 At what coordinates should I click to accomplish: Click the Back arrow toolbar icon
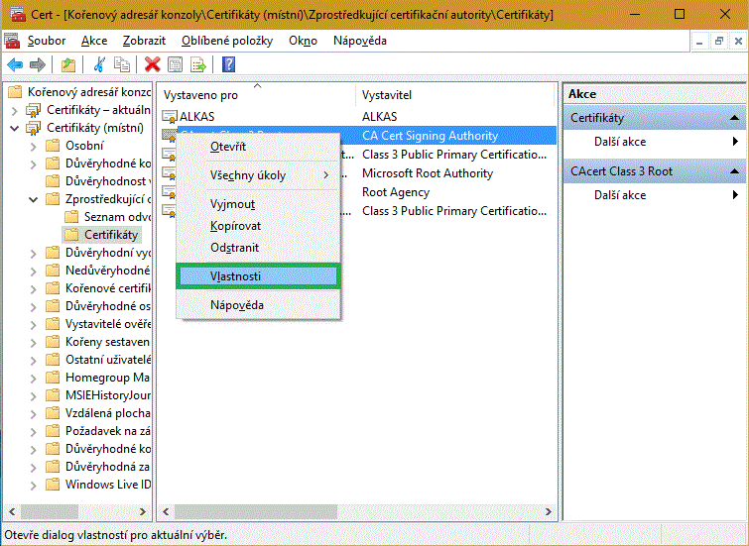click(x=15, y=64)
